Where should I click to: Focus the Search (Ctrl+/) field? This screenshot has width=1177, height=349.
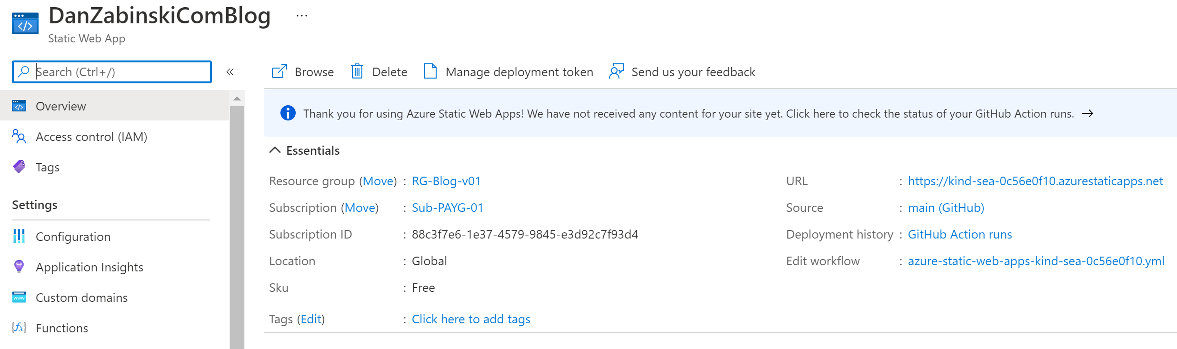(x=112, y=72)
